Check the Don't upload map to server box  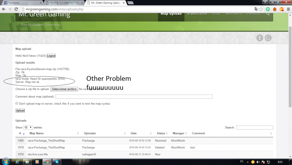tap(17, 103)
